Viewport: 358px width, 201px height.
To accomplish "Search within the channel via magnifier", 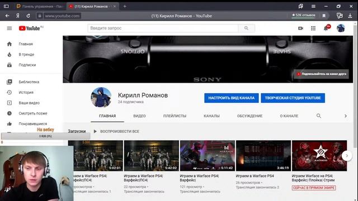I will (319, 116).
